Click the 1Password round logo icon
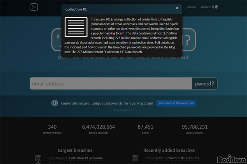The height and width of the screenshot is (164, 247). (x=55, y=103)
